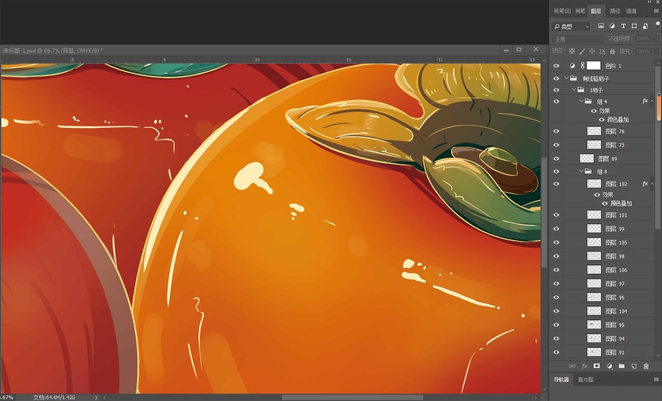Screen dimensions: 662x401
Task: Click lock position move icon
Action: 592,51
